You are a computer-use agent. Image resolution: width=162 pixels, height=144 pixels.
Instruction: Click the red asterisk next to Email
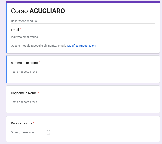pyautogui.click(x=20, y=29)
